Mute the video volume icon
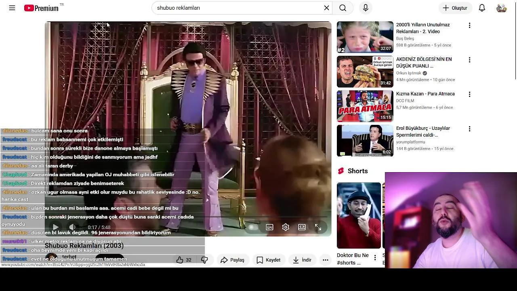 click(x=72, y=228)
